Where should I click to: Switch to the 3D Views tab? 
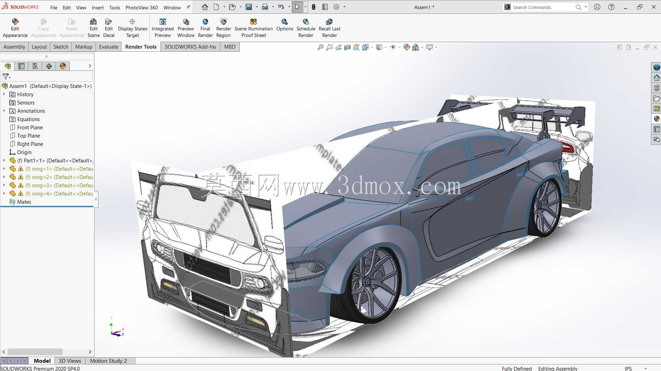(70, 361)
